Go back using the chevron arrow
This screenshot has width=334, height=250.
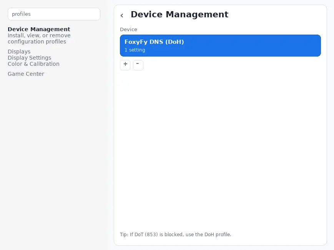(122, 15)
